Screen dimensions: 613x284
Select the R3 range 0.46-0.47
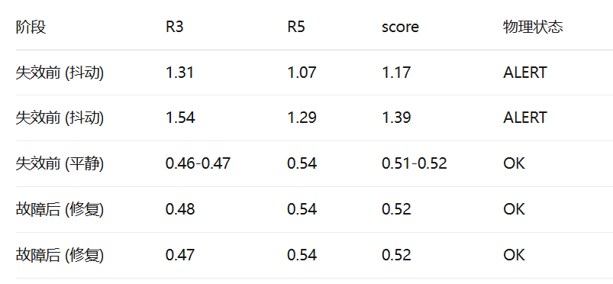click(198, 163)
